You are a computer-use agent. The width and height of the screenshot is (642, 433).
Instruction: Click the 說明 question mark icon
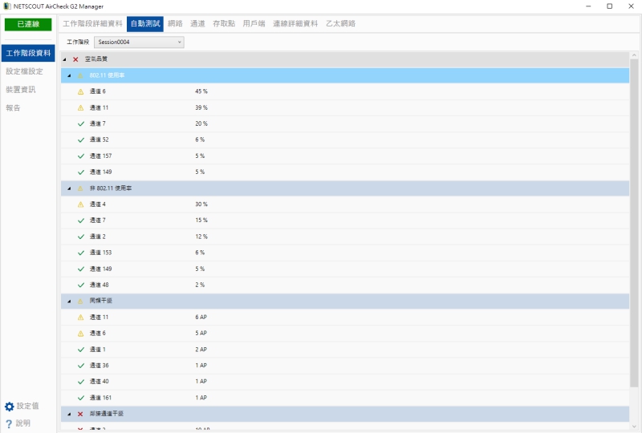(x=9, y=423)
